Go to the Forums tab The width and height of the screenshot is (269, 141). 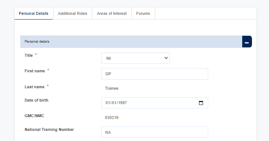[143, 13]
